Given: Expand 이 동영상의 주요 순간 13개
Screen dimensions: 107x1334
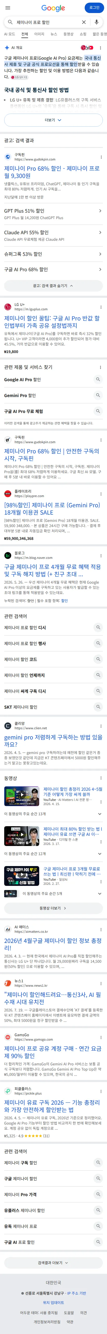Looking at the screenshot, I should pyautogui.click(x=53, y=813).
